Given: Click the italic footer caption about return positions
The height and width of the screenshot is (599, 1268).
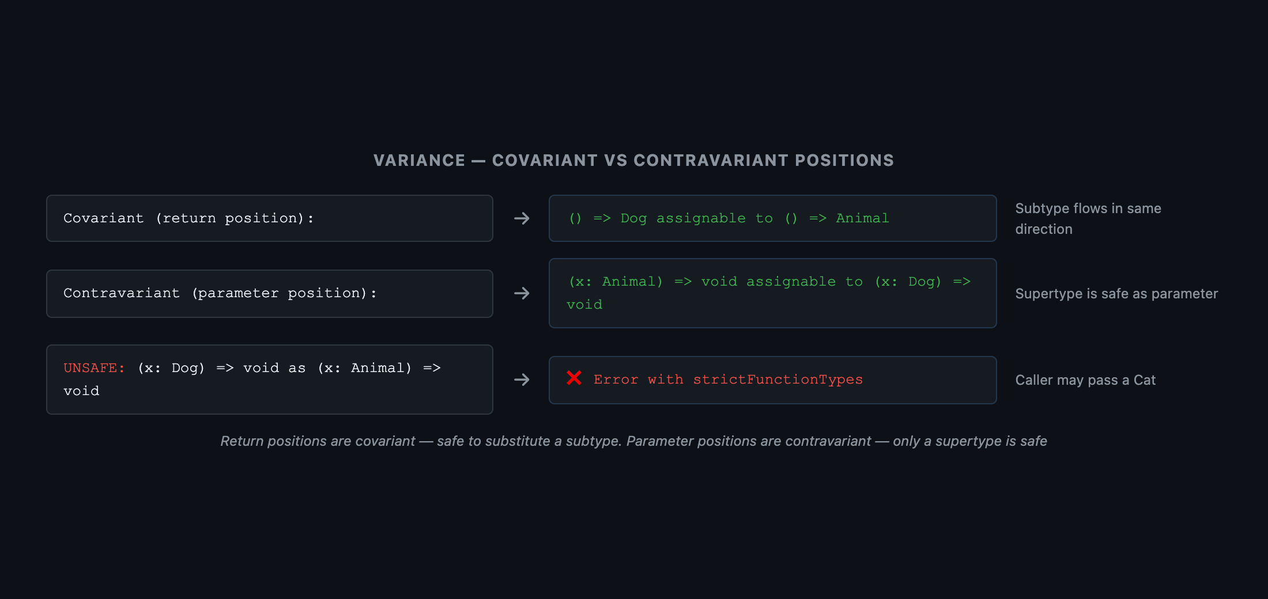Looking at the screenshot, I should [x=634, y=441].
